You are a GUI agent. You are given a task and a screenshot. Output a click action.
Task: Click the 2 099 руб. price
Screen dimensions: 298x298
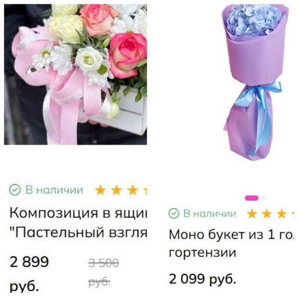(202, 279)
